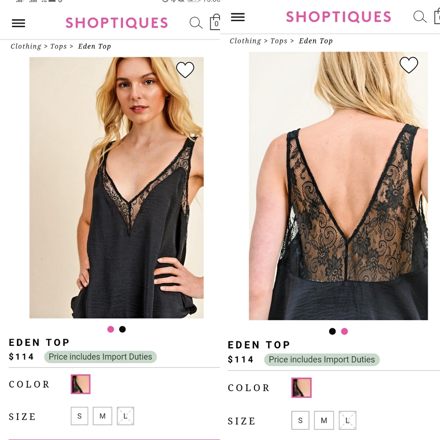Select size M in right panel
Image resolution: width=440 pixels, height=440 pixels.
324,420
